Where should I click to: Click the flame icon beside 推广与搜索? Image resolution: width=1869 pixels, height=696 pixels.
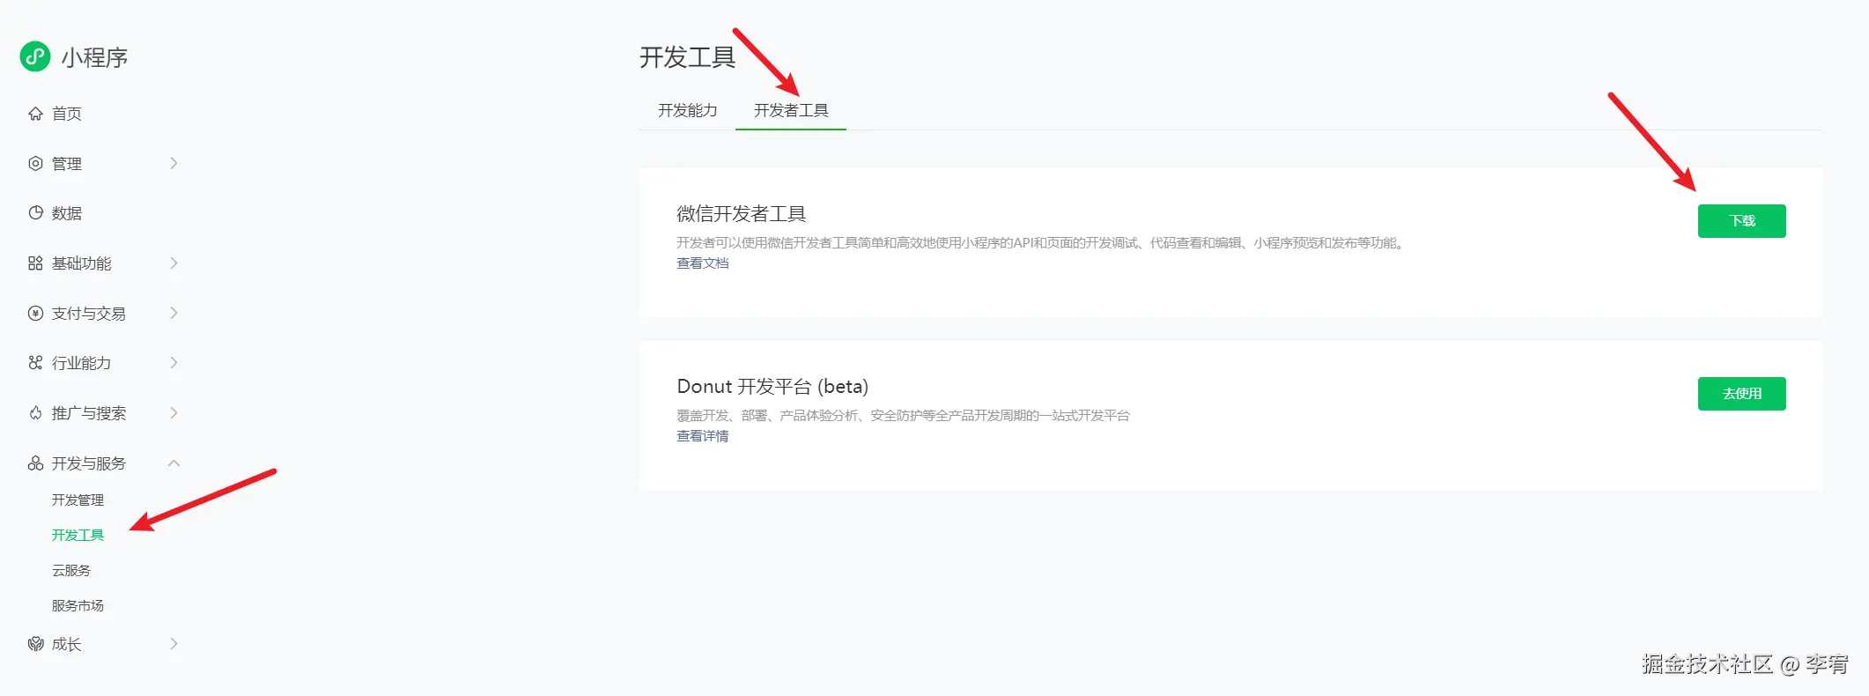tap(35, 412)
